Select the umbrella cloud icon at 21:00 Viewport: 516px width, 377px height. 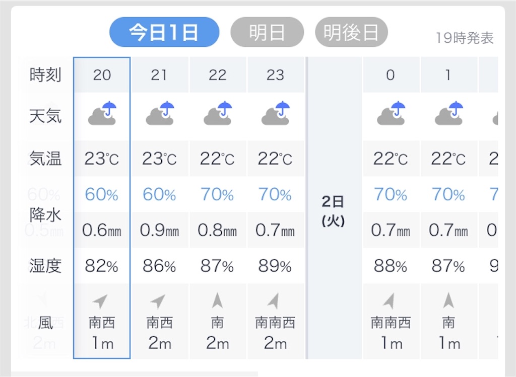[159, 113]
